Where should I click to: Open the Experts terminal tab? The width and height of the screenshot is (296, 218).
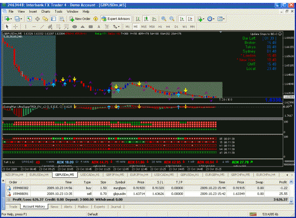99,207
